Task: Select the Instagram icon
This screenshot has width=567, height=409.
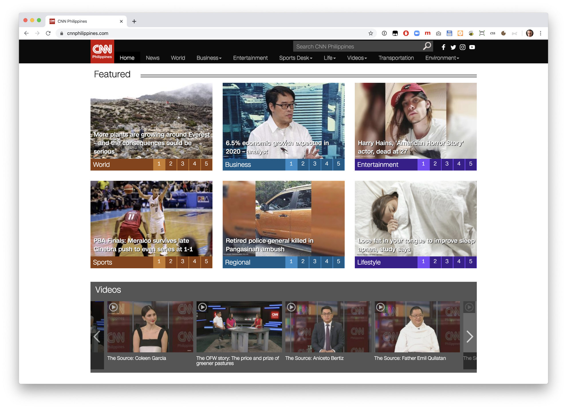Action: coord(462,47)
